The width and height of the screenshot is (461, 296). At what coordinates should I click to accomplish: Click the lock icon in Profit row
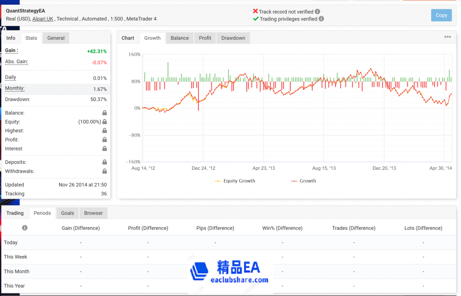click(104, 140)
